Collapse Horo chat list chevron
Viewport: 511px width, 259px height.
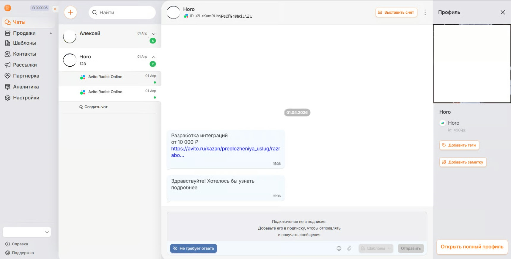(154, 57)
